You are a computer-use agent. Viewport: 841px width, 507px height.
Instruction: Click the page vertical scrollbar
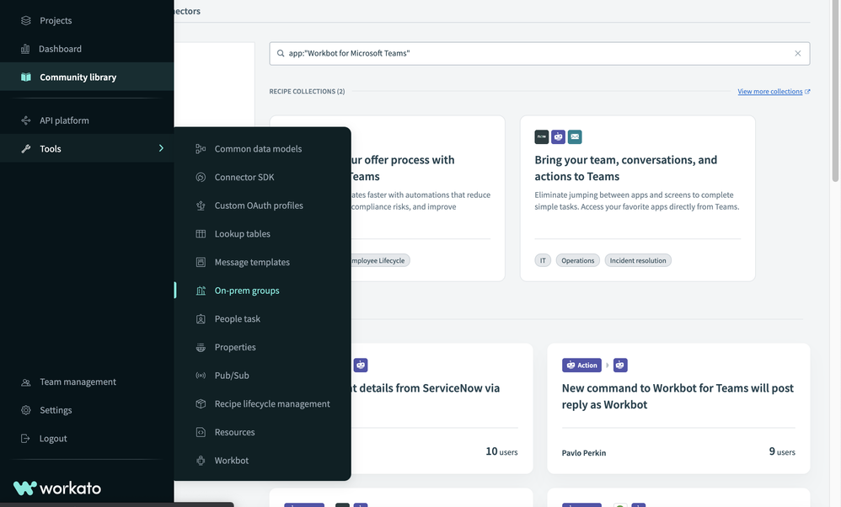835,91
